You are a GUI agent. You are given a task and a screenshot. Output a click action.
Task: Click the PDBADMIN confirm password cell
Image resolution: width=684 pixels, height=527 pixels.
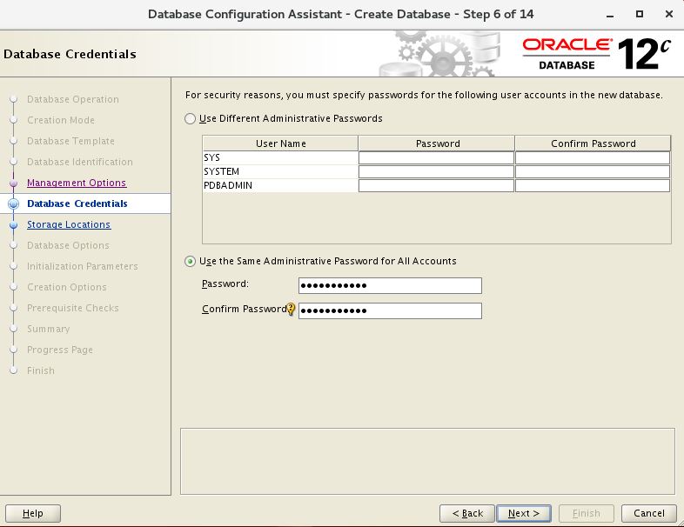(x=593, y=185)
